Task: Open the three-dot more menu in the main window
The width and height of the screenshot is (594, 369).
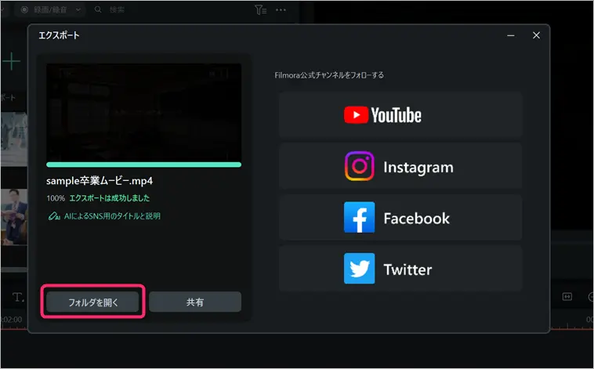Action: click(x=281, y=10)
